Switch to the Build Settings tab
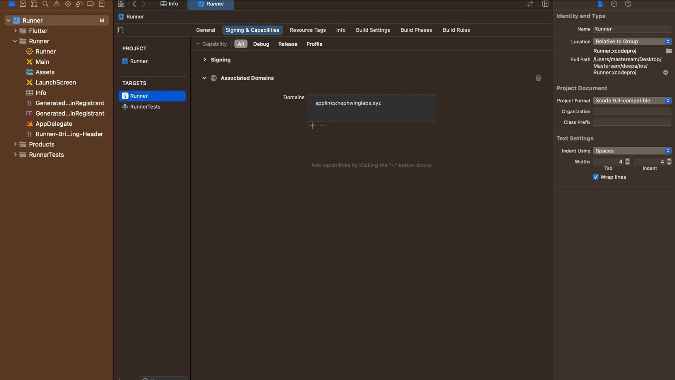This screenshot has width=675, height=380. [373, 30]
